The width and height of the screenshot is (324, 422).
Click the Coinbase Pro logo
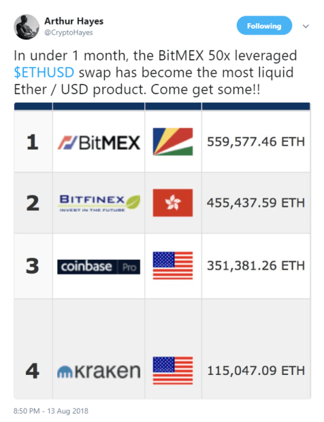(x=99, y=267)
